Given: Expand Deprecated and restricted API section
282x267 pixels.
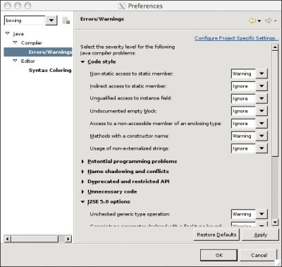Looking at the screenshot, I should point(82,182).
